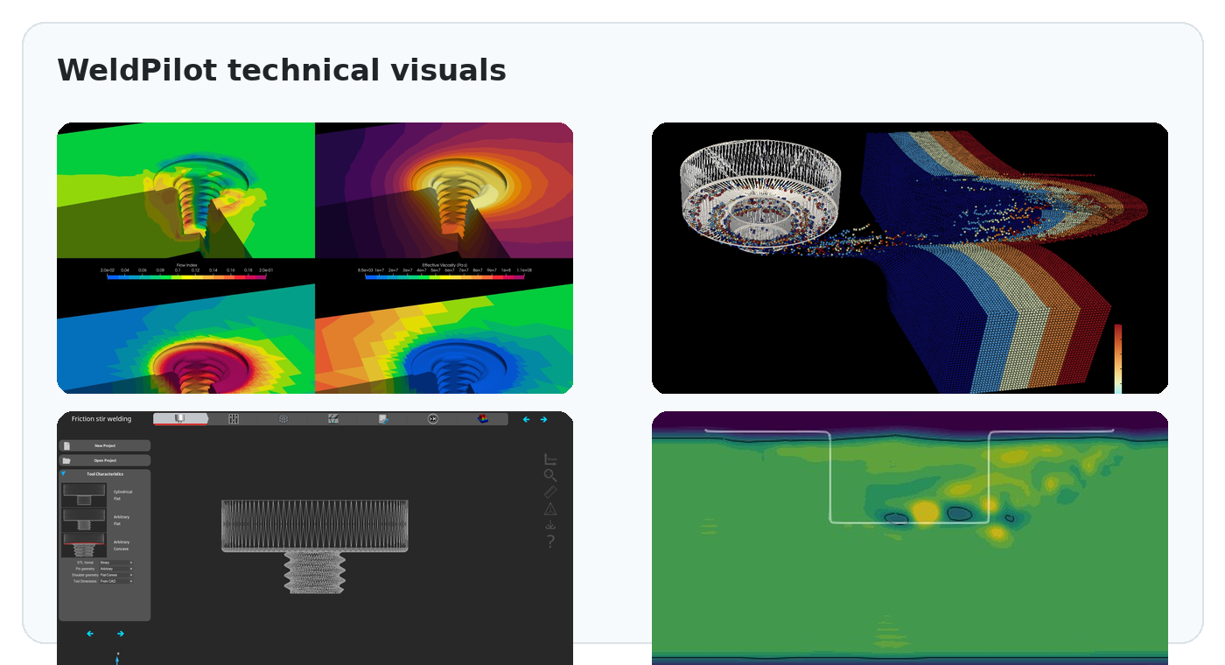This screenshot has width=1225, height=665.
Task: Click the Open Project button
Action: pyautogui.click(x=104, y=460)
